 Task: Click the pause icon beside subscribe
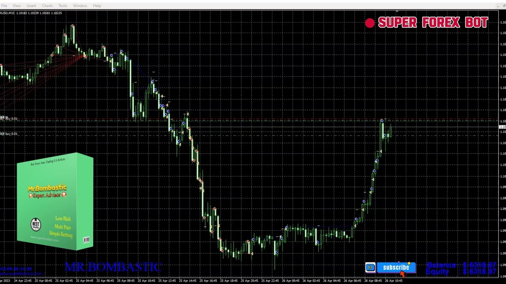point(370,267)
